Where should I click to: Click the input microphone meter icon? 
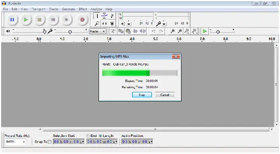[158, 24]
